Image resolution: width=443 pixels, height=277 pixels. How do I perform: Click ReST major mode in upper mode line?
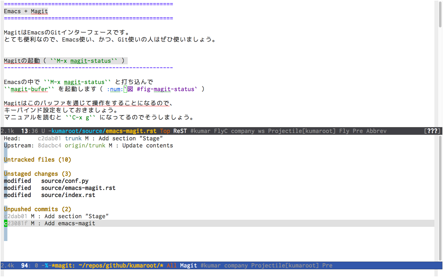[180, 131]
